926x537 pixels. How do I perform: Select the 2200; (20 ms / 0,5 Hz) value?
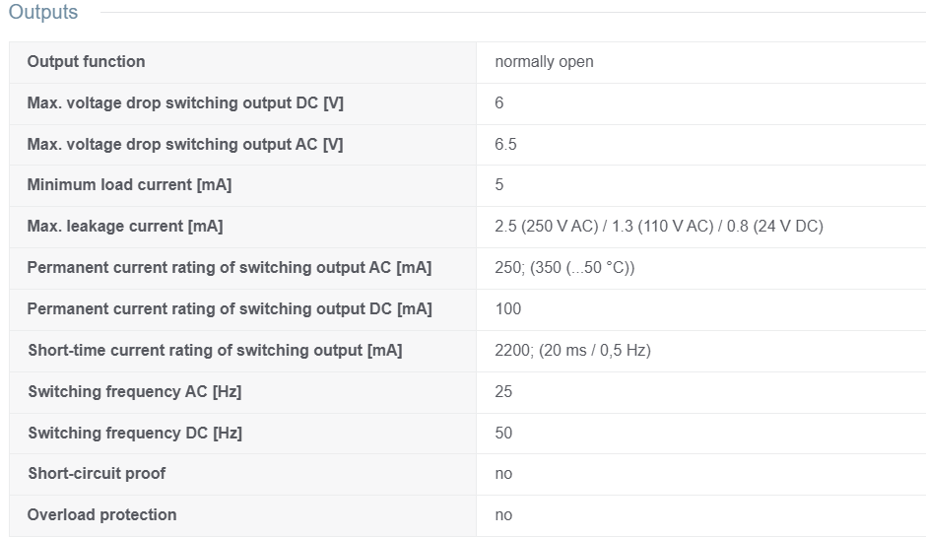coord(573,351)
